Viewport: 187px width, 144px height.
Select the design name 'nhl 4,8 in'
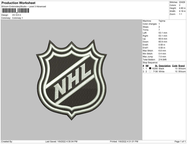point(17,15)
